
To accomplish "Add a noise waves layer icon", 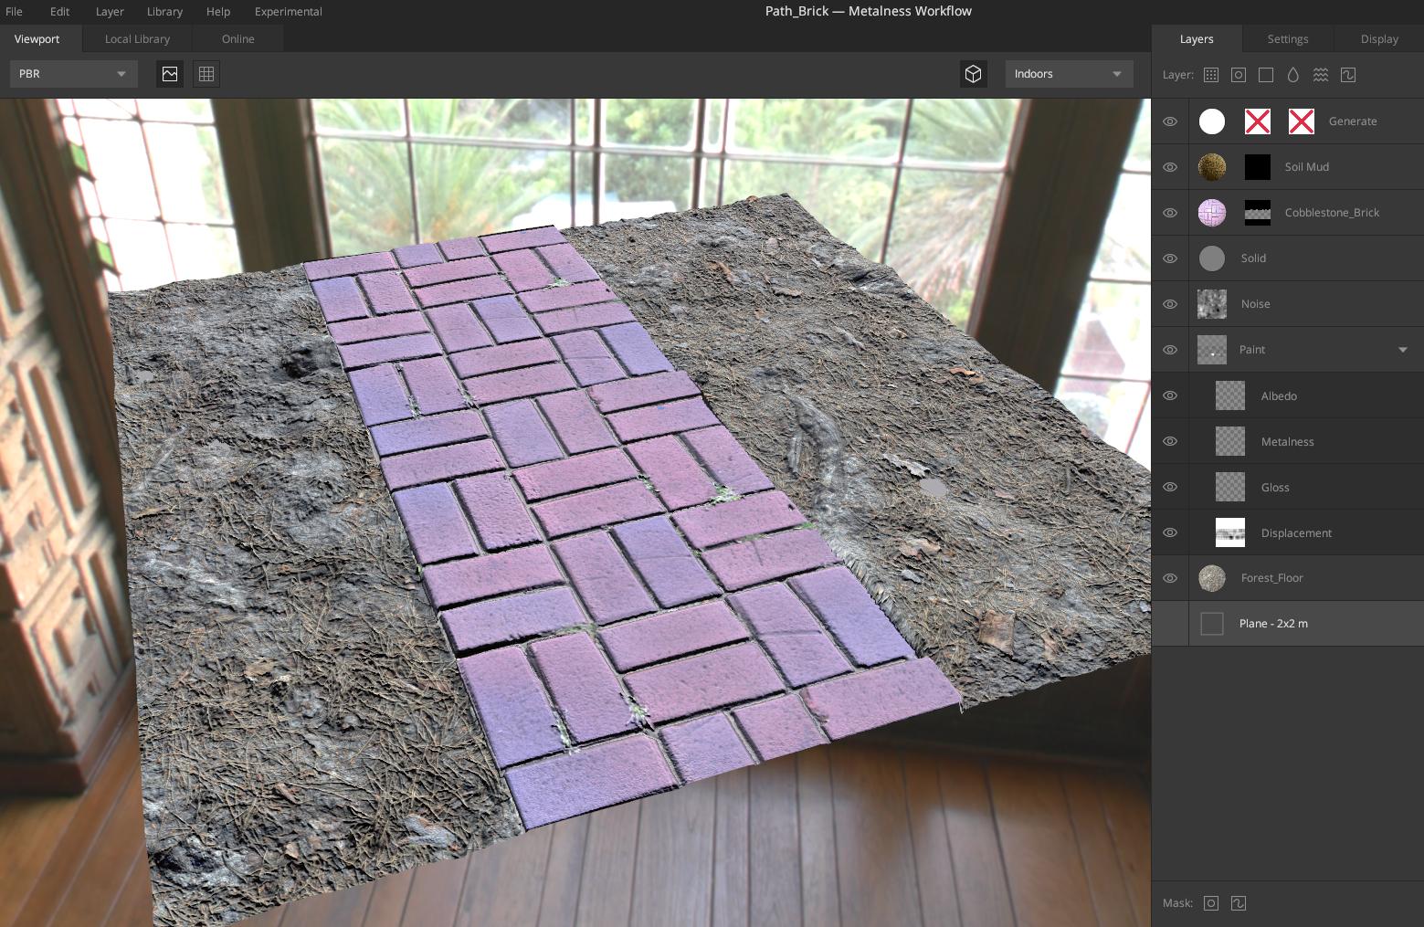I will 1321,75.
